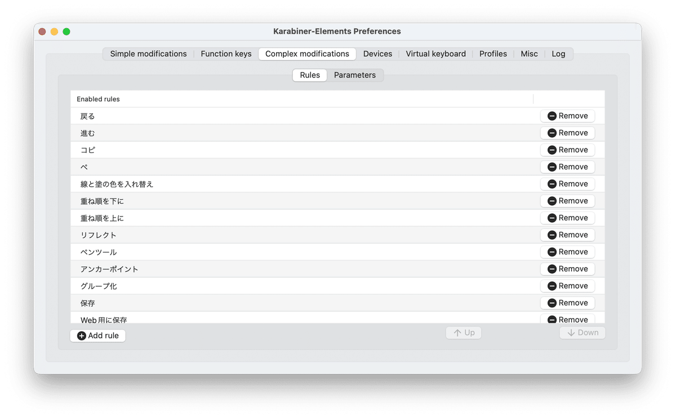Maximize the window with green button
The width and height of the screenshot is (676, 419).
click(x=66, y=31)
